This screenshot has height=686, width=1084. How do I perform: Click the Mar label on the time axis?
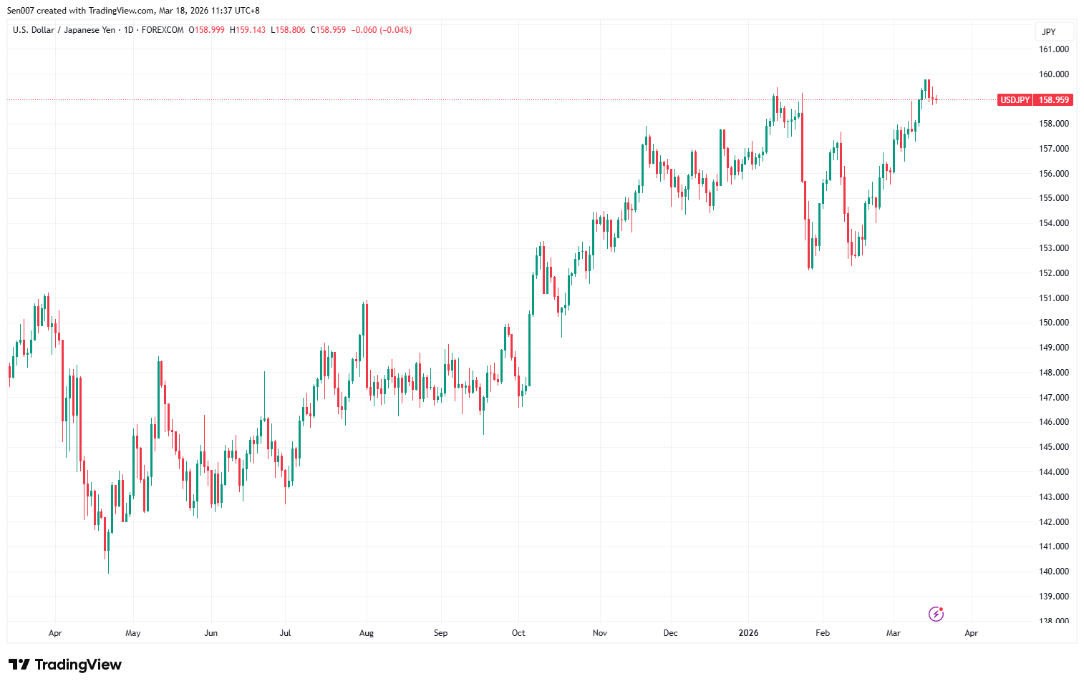pyautogui.click(x=893, y=633)
